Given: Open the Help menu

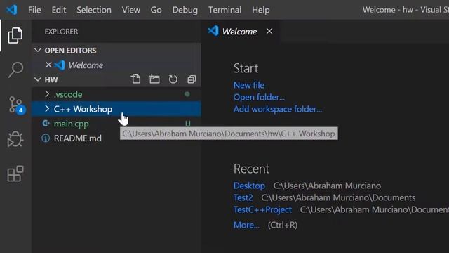Looking at the screenshot, I should point(260,10).
